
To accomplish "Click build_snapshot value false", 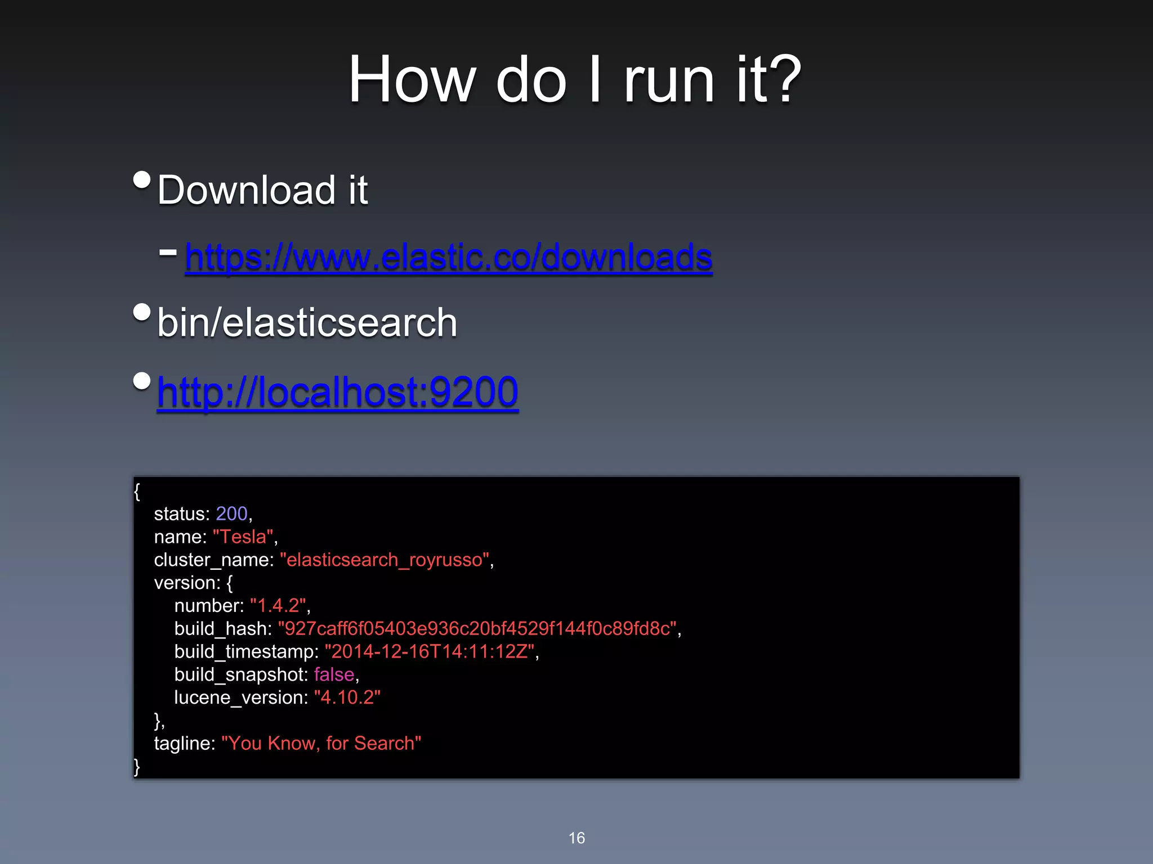I will pos(334,674).
